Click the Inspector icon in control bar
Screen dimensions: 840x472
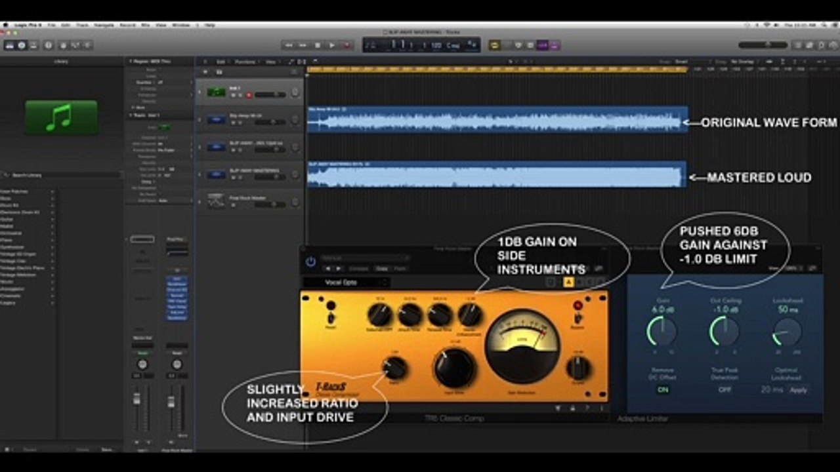point(22,45)
